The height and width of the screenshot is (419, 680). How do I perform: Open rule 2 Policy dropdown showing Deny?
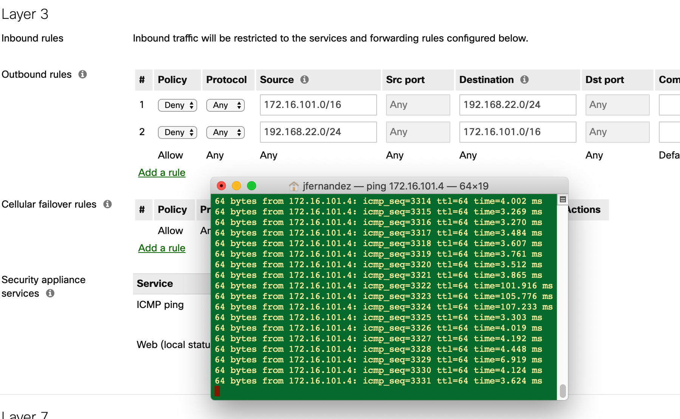(177, 132)
